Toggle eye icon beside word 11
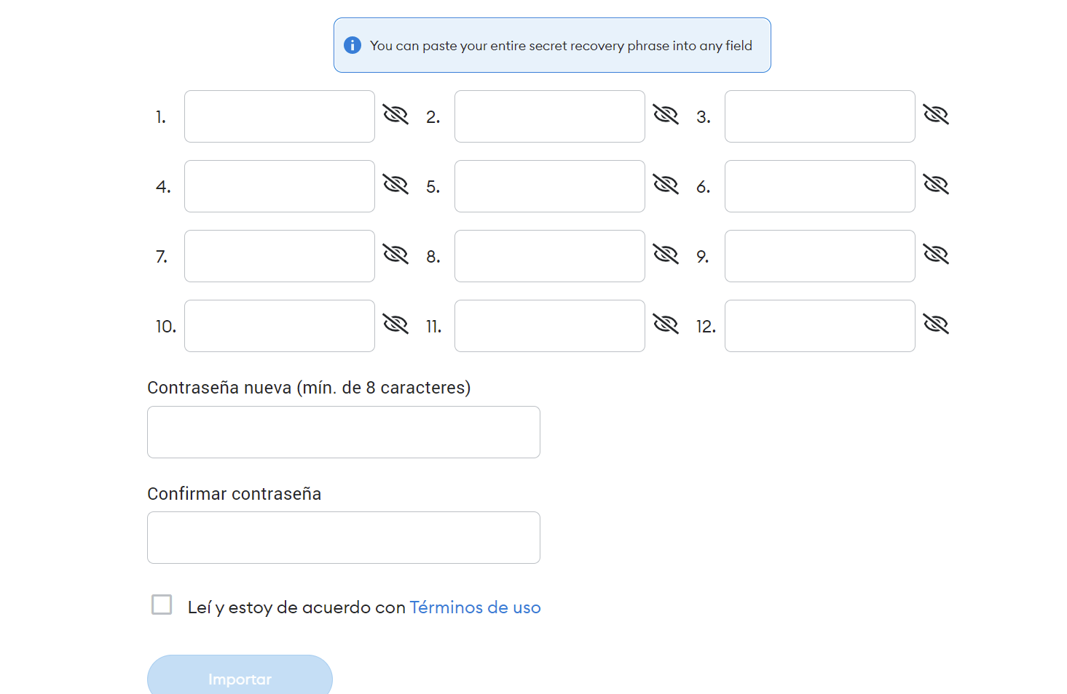1067x694 pixels. click(666, 324)
